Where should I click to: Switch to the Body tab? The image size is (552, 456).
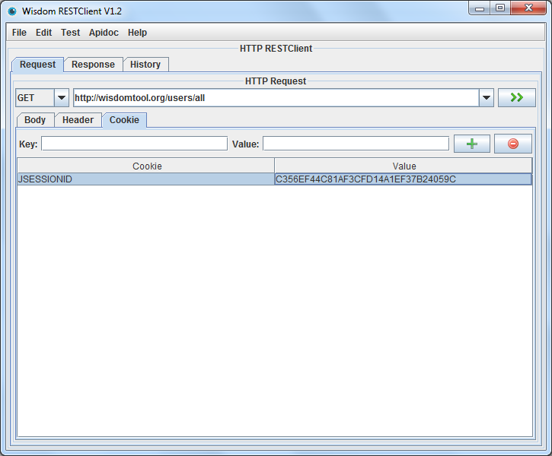(x=35, y=120)
